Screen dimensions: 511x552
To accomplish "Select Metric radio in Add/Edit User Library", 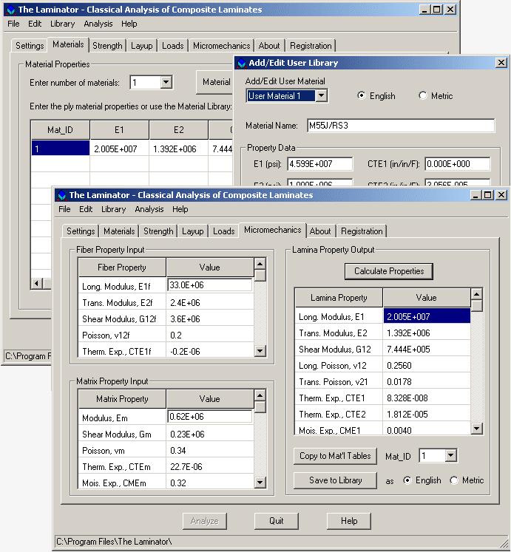I will pyautogui.click(x=423, y=96).
